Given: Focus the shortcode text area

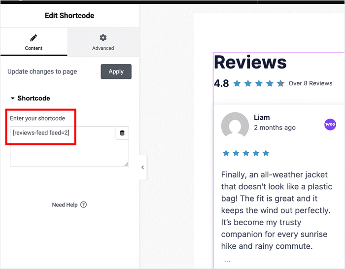Looking at the screenshot, I should click(69, 146).
